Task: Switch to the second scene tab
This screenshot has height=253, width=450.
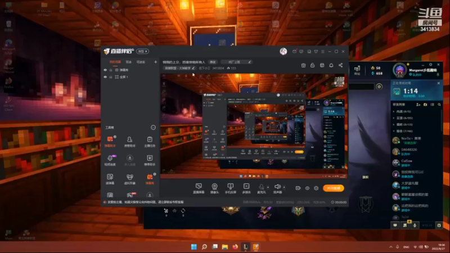Action: [129, 62]
